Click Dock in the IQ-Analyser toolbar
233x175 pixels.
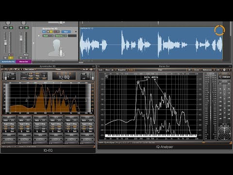[100, 70]
